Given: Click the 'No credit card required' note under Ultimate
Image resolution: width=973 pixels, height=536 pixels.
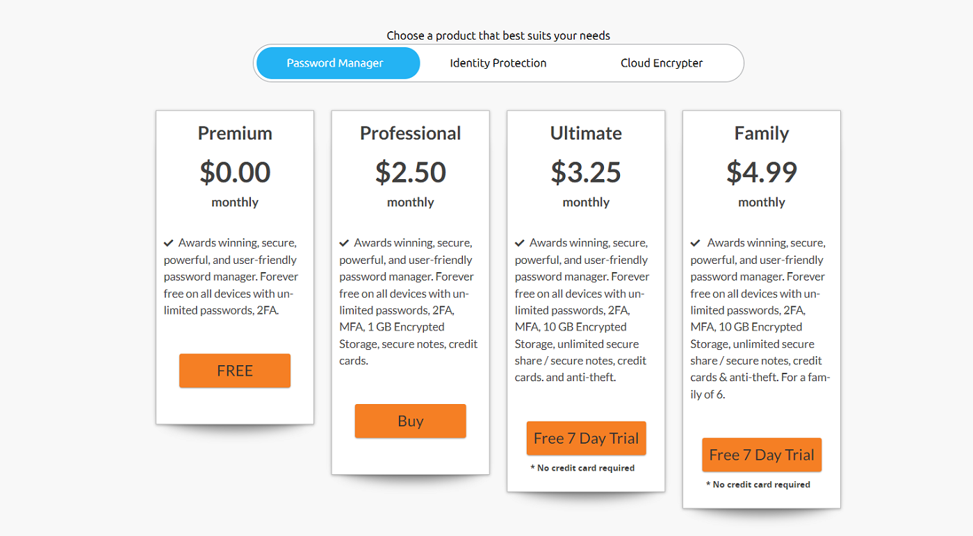Looking at the screenshot, I should (582, 468).
